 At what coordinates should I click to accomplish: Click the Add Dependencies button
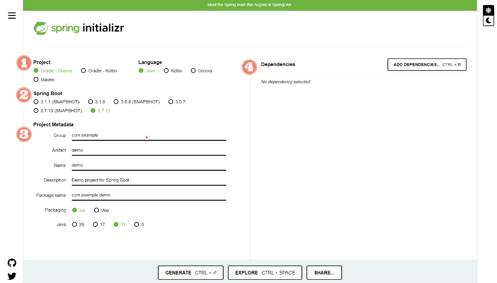click(x=427, y=65)
